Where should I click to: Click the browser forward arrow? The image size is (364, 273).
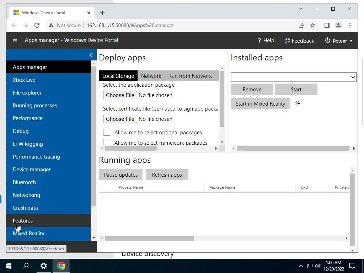pos(26,25)
